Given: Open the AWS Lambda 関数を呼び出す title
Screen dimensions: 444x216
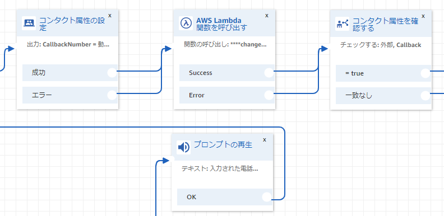Looking at the screenshot, I should (221, 24).
